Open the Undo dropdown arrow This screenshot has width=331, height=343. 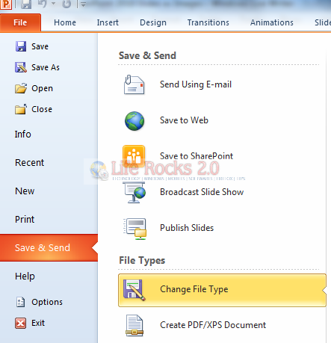pos(53,4)
